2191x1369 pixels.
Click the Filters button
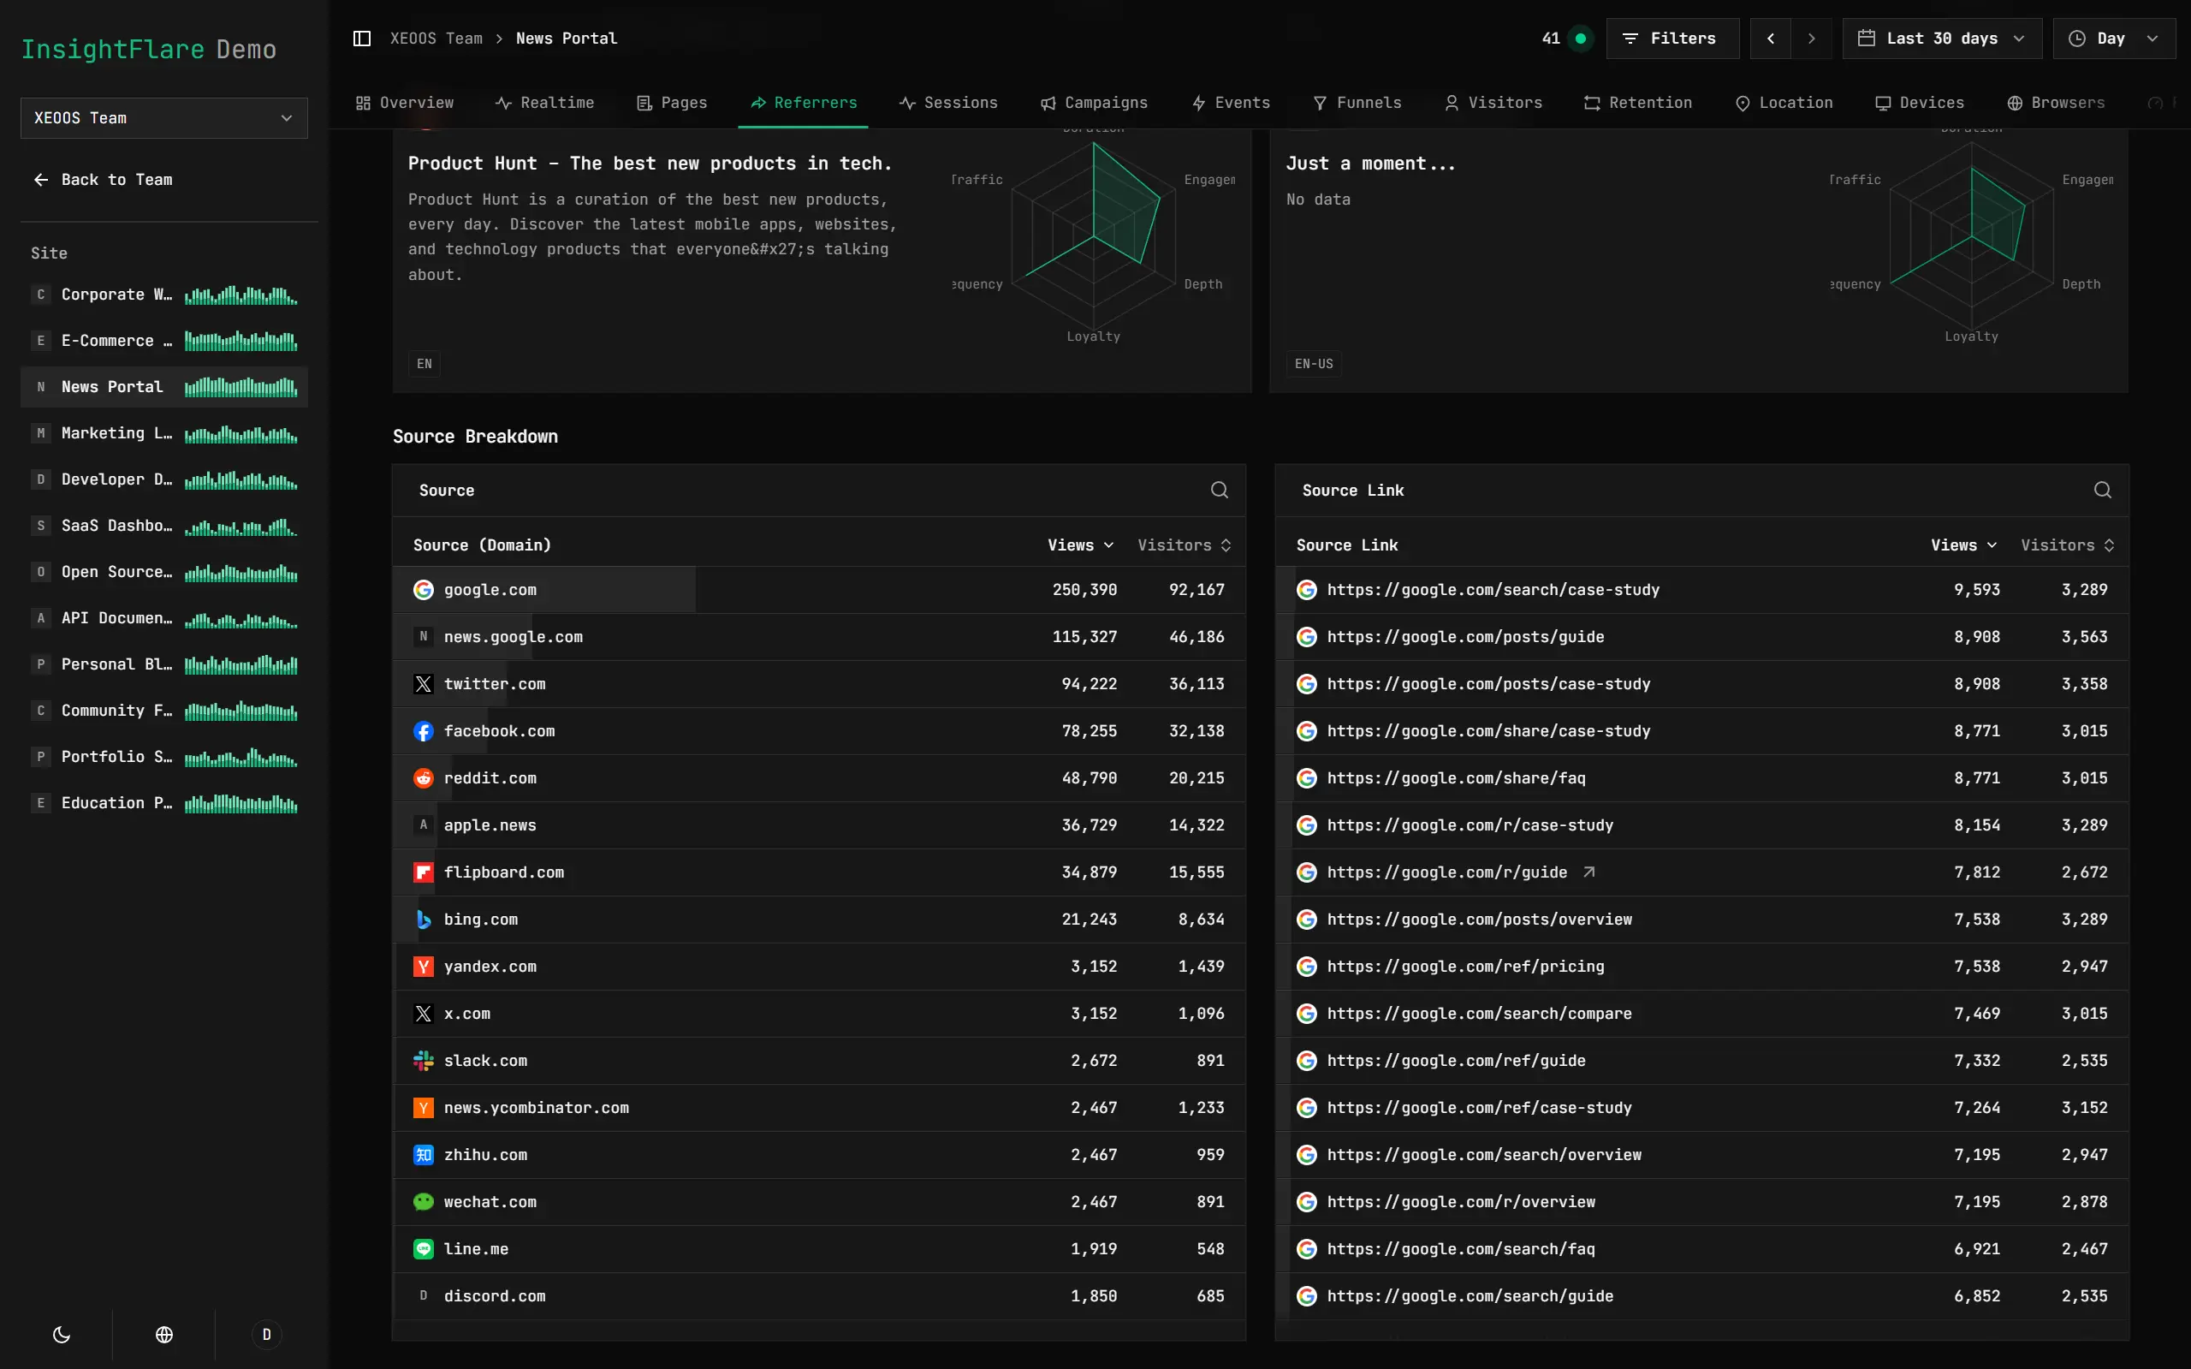[1672, 38]
